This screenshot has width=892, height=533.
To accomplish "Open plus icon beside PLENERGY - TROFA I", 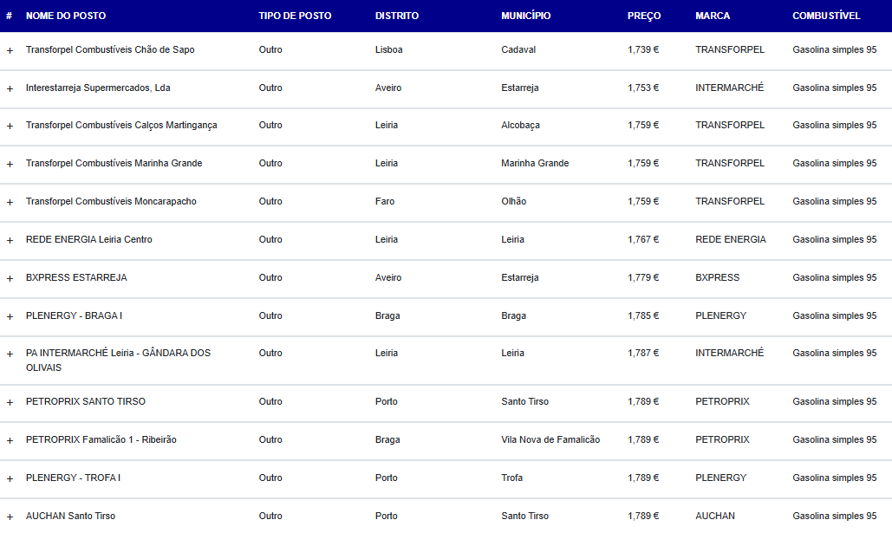I will [x=10, y=479].
